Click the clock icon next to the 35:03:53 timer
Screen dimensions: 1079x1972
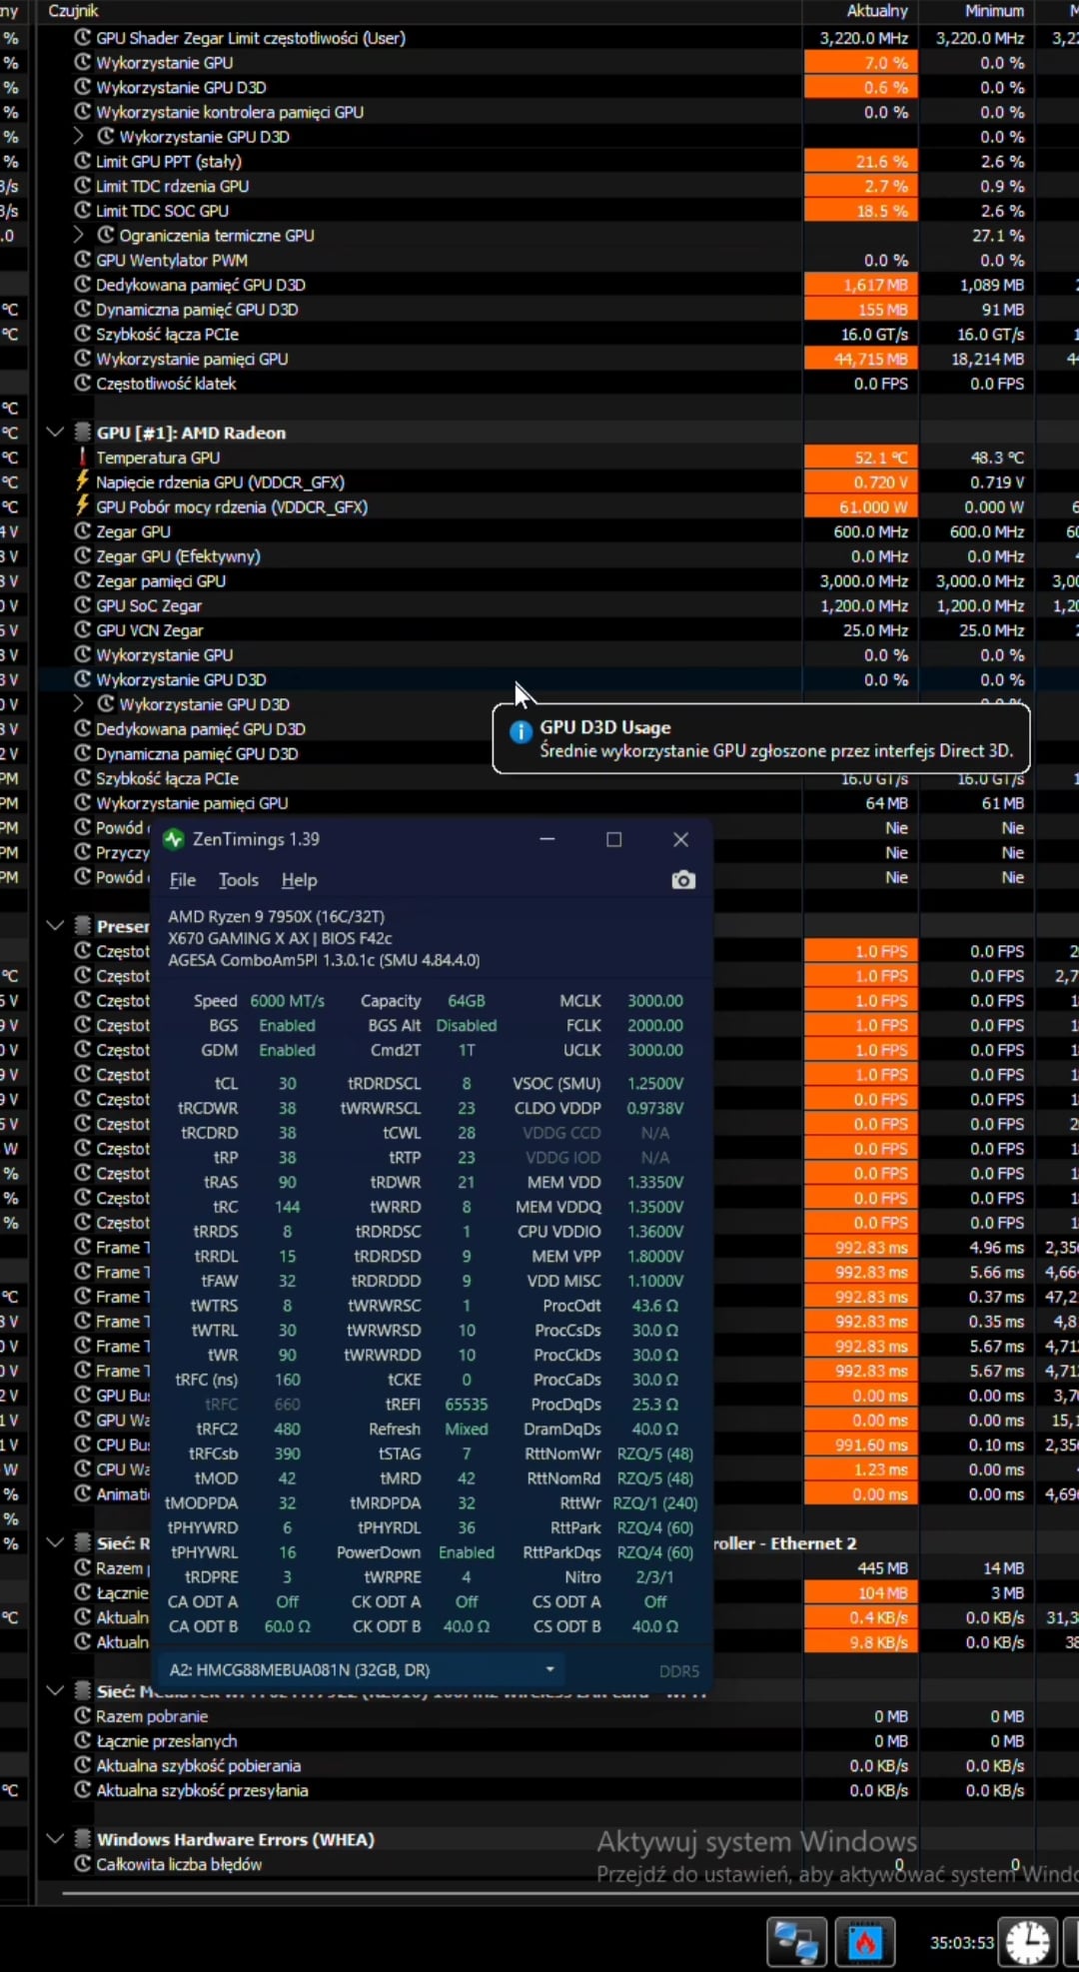(x=1028, y=1943)
